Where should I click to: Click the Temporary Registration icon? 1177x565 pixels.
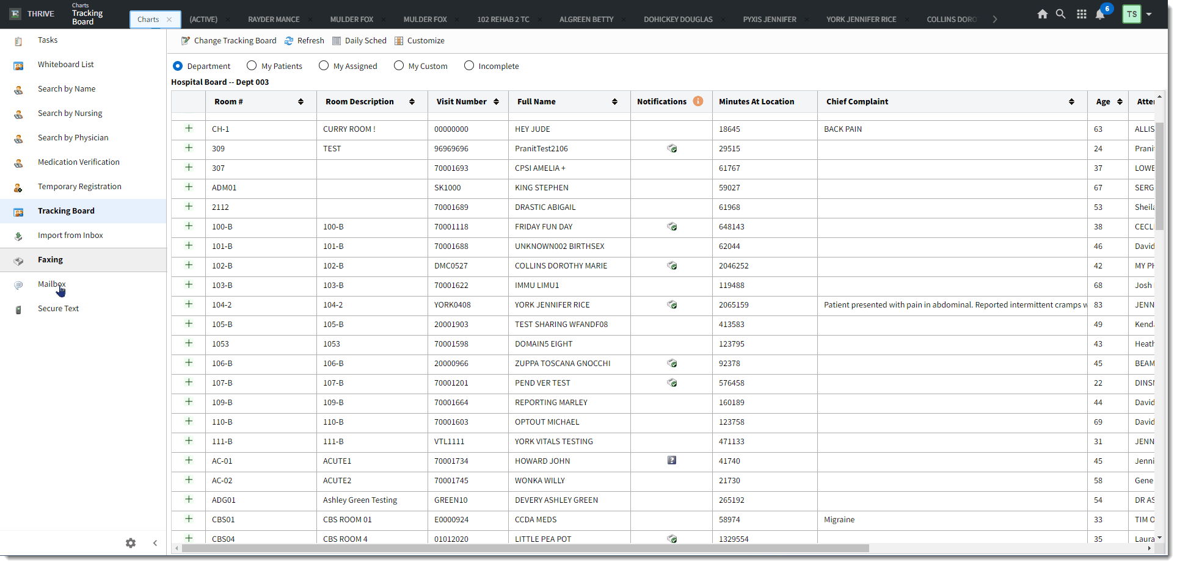18,187
